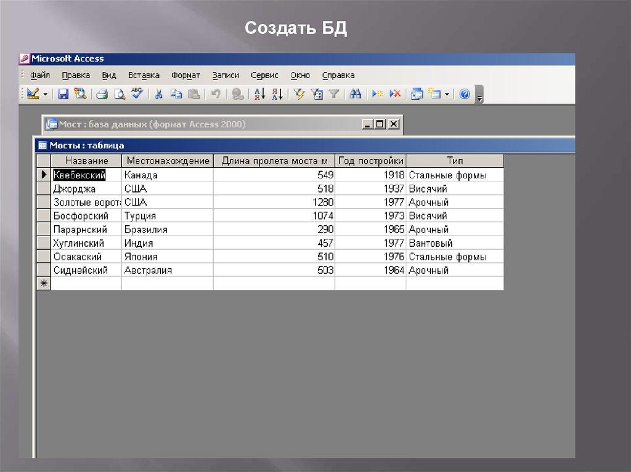
Task: Click the Find binoculars icon
Action: coord(355,94)
